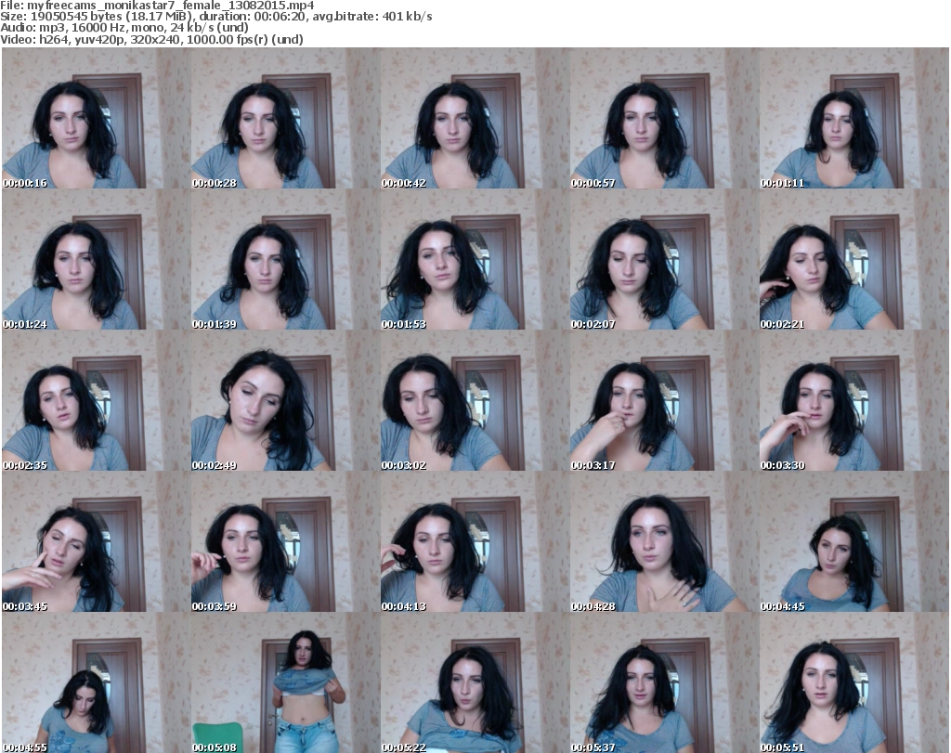Image resolution: width=951 pixels, height=753 pixels.
Task: Click the Video h264 info line
Action: tap(151, 39)
